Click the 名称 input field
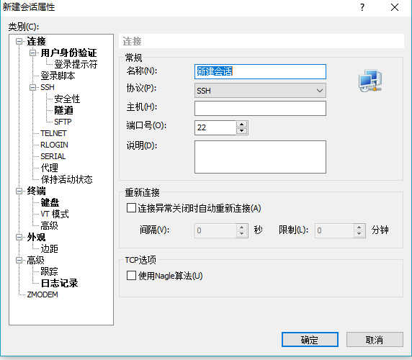This screenshot has height=360, width=412. click(260, 72)
